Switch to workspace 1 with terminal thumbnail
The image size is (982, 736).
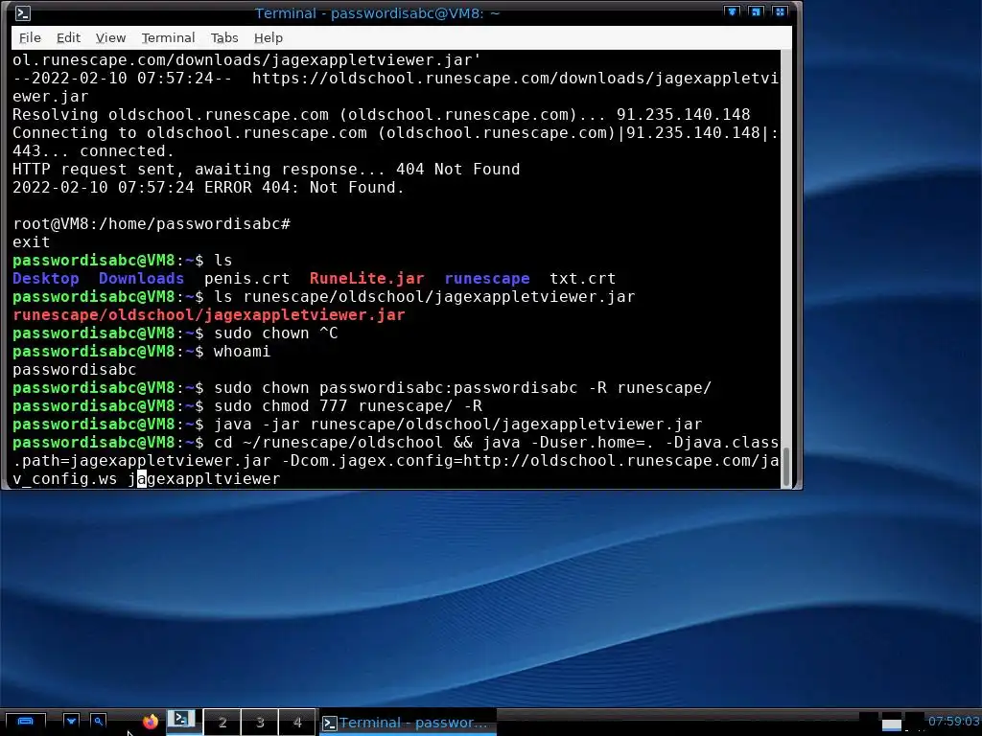184,721
